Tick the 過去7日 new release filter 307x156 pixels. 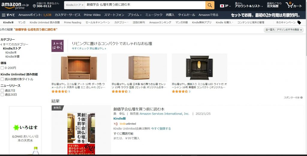[x=2, y=91]
